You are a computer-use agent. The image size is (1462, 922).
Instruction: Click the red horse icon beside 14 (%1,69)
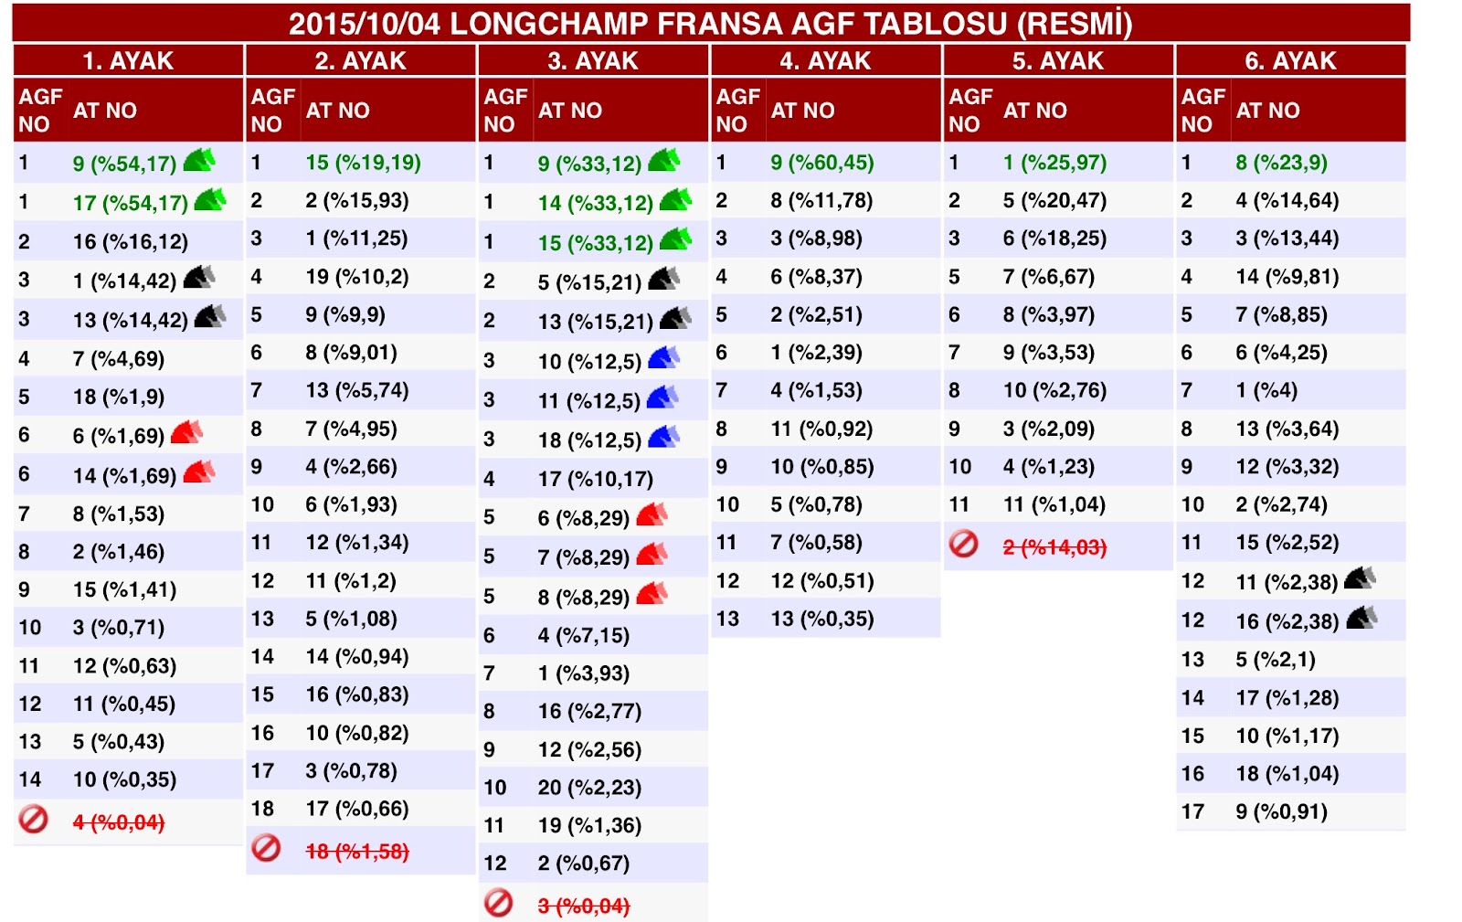click(199, 472)
